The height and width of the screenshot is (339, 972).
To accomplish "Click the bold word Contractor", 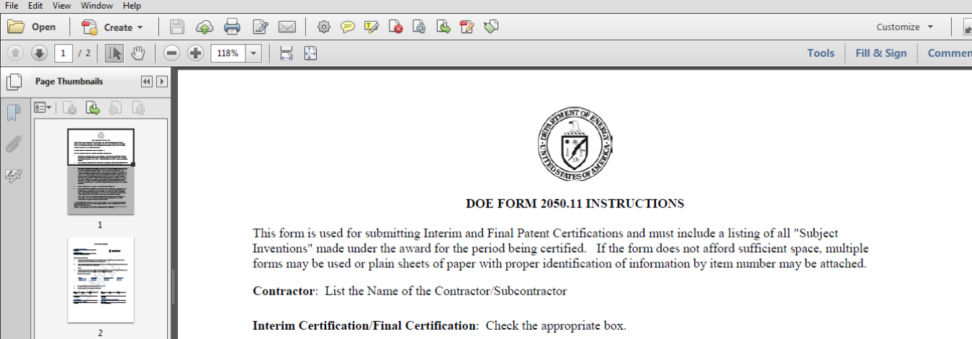I will point(285,291).
